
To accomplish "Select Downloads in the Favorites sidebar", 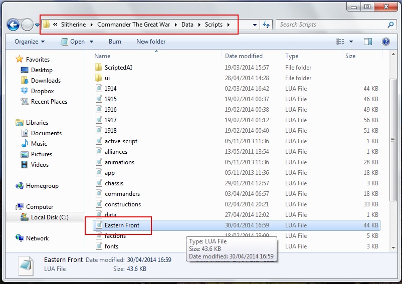I will click(x=46, y=81).
